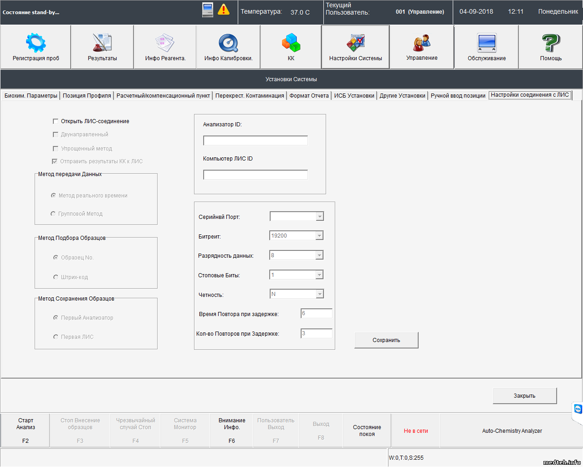Open the Битрейт dropdown list
This screenshot has width=583, height=467.
[x=319, y=236]
